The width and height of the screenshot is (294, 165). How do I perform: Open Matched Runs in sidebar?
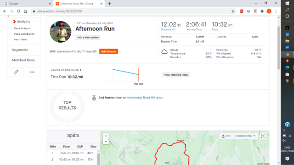click(23, 60)
